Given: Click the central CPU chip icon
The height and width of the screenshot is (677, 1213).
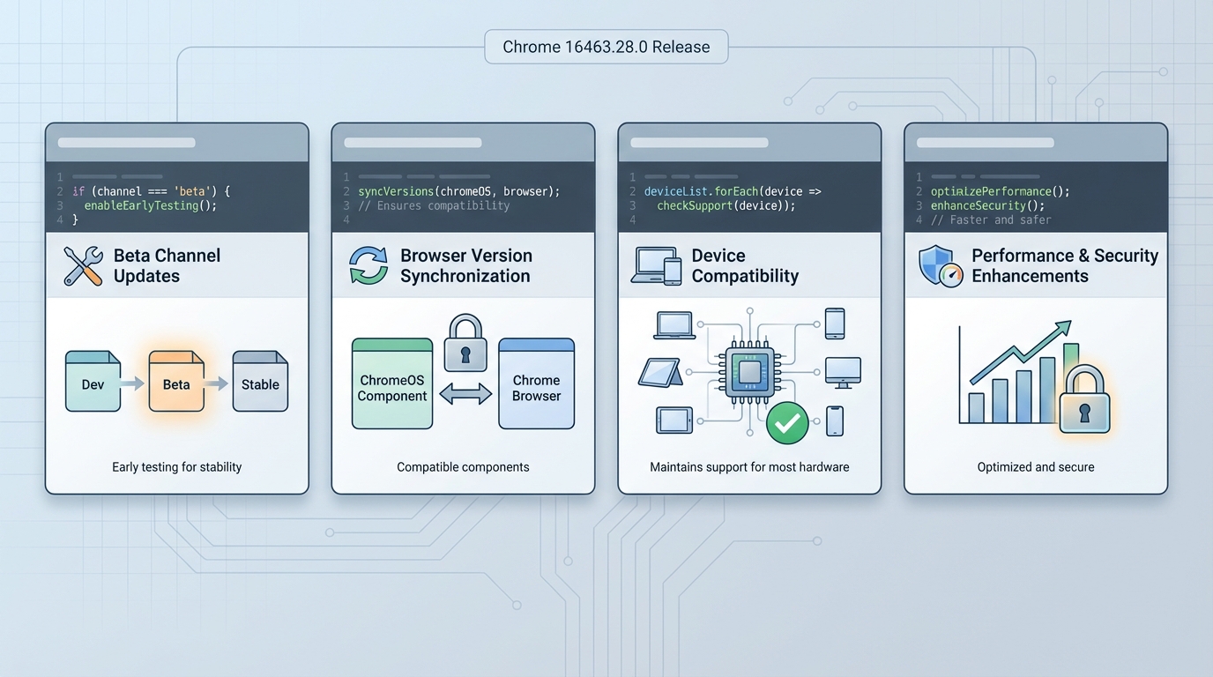Looking at the screenshot, I should [749, 374].
